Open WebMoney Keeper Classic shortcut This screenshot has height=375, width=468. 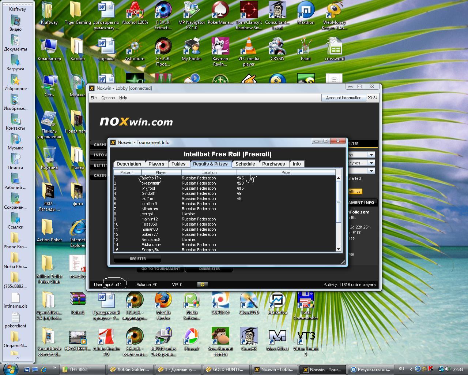tap(334, 11)
